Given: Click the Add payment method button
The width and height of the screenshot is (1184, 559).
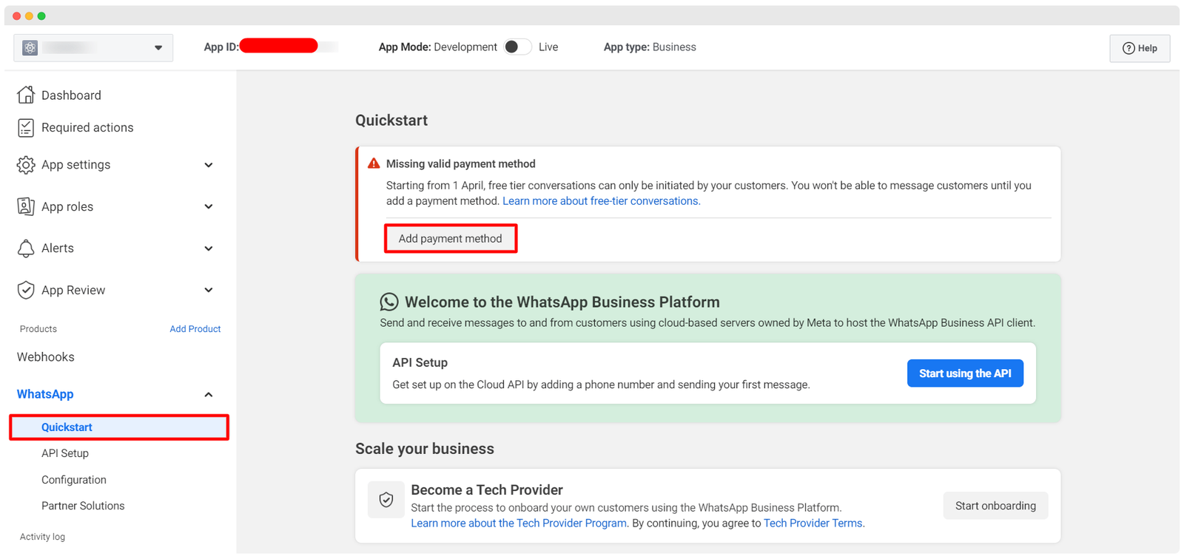Looking at the screenshot, I should pos(450,239).
